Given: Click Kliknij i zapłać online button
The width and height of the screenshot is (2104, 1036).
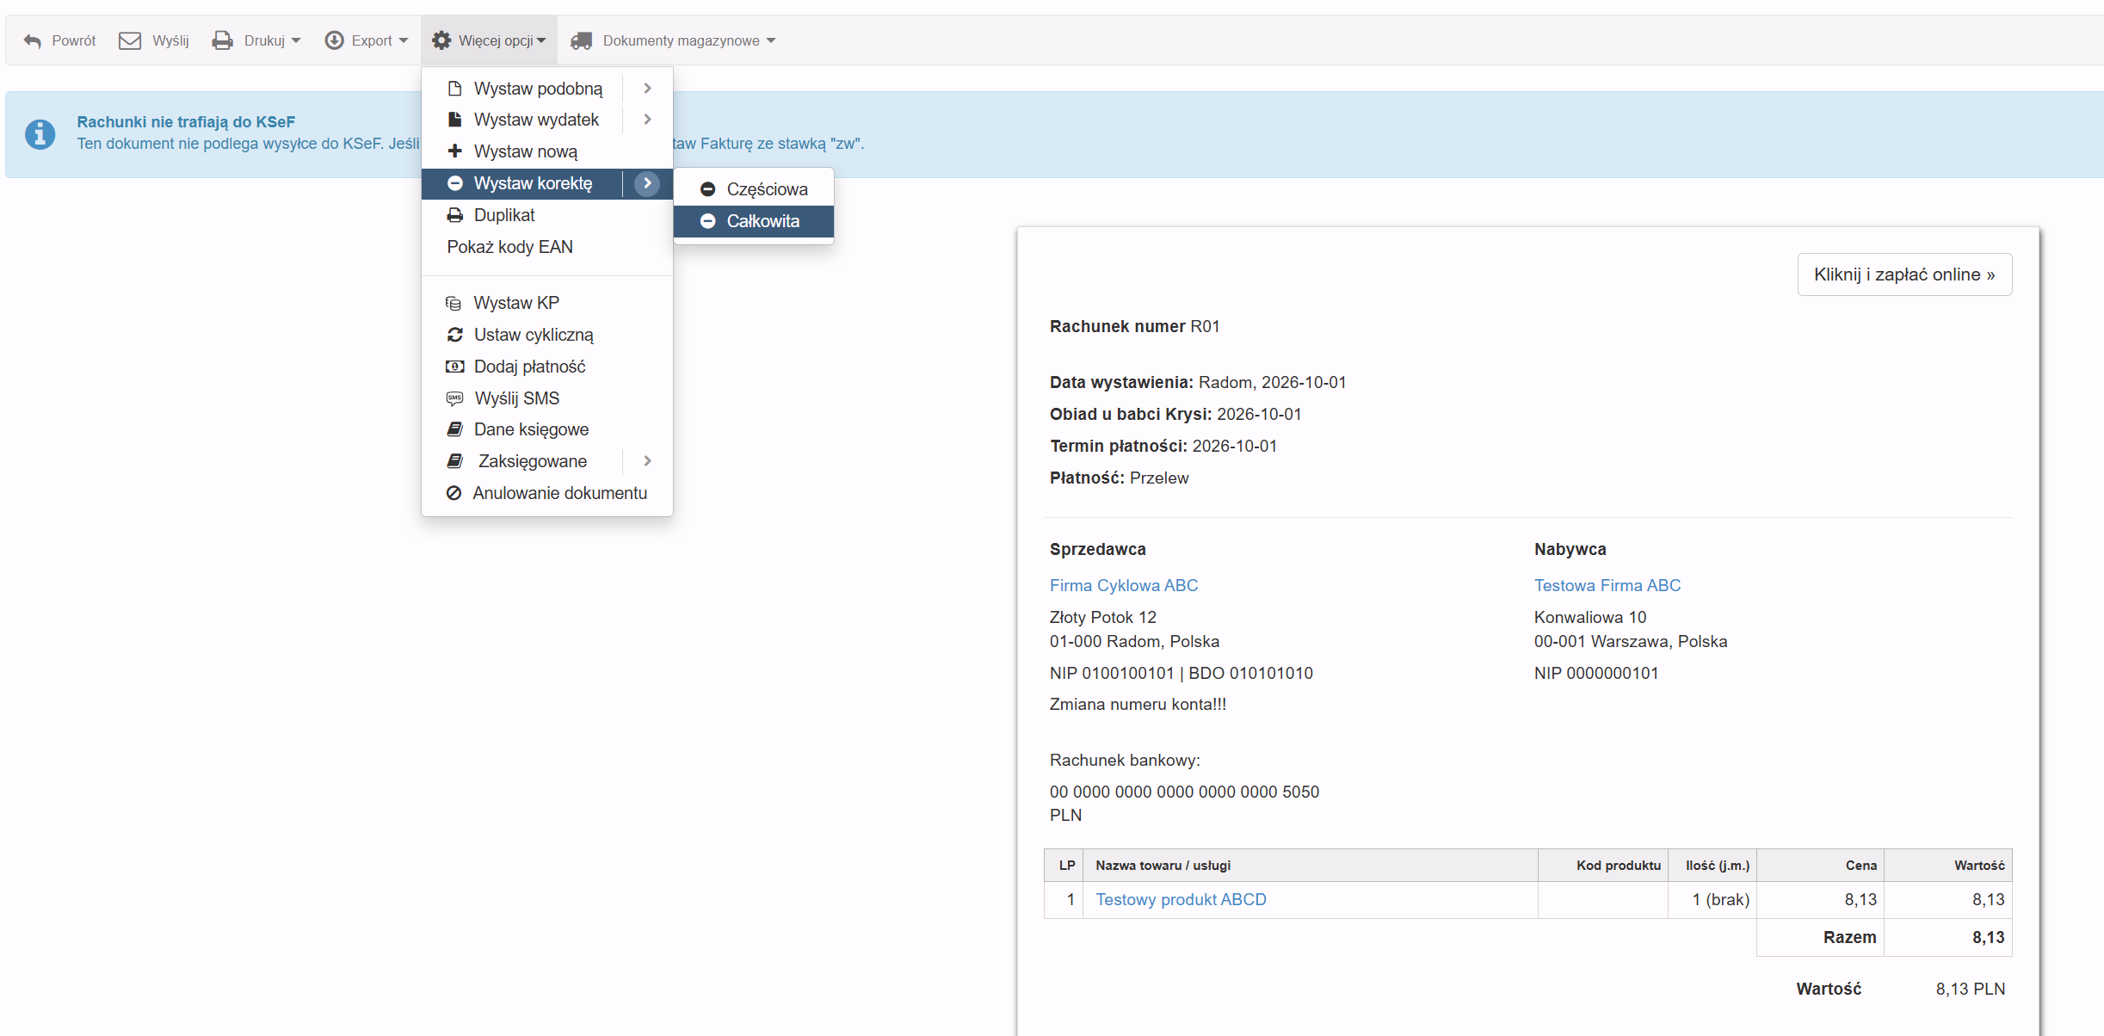Looking at the screenshot, I should pos(1904,274).
